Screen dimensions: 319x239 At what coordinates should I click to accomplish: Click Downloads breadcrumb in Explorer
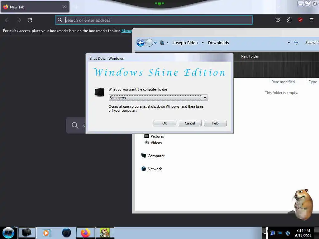coord(218,43)
